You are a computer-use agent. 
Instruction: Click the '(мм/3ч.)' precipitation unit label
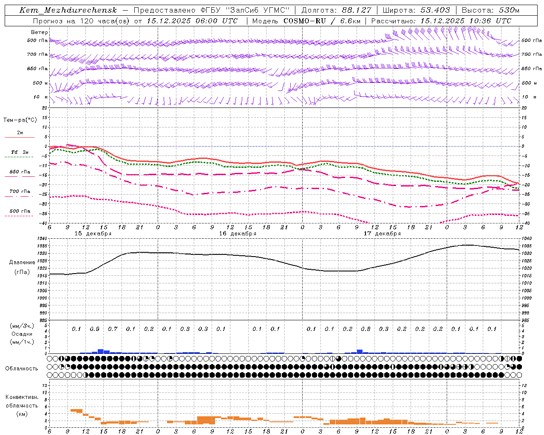[22, 326]
